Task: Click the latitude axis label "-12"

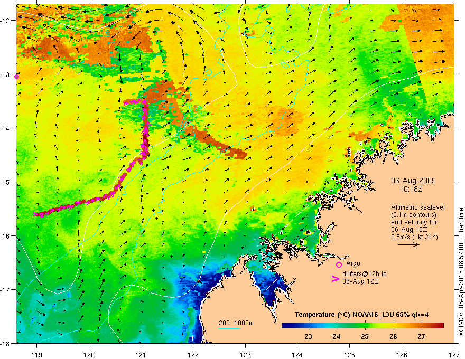Action: (x=6, y=21)
